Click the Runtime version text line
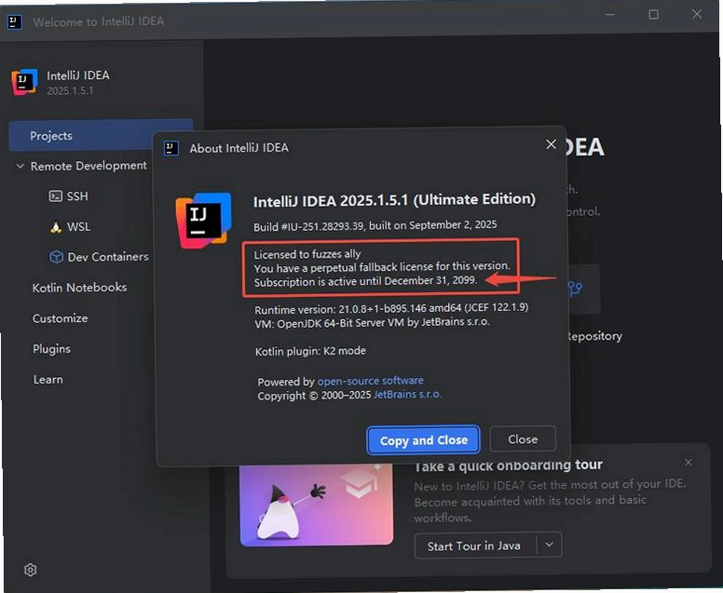This screenshot has height=593, width=723. coord(391,308)
